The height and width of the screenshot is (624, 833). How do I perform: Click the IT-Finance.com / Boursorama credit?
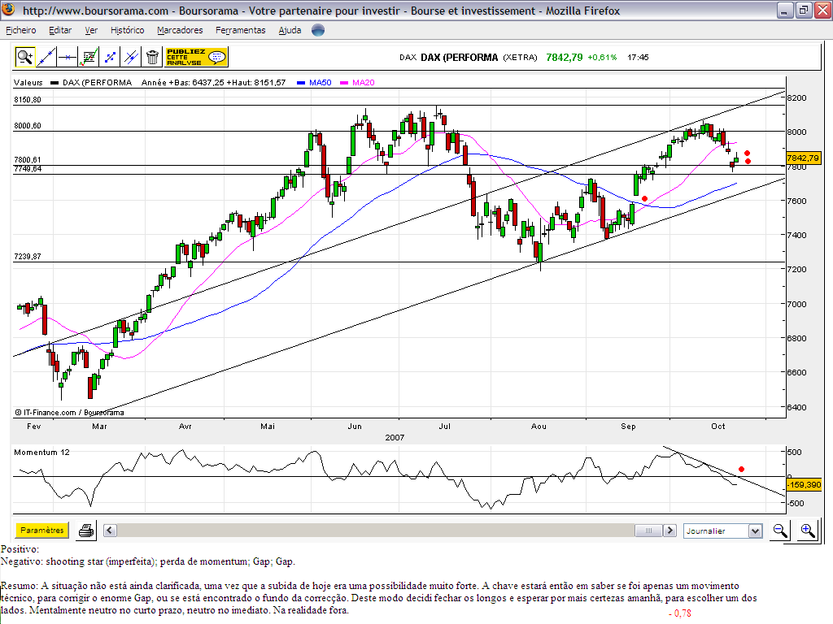click(x=69, y=412)
